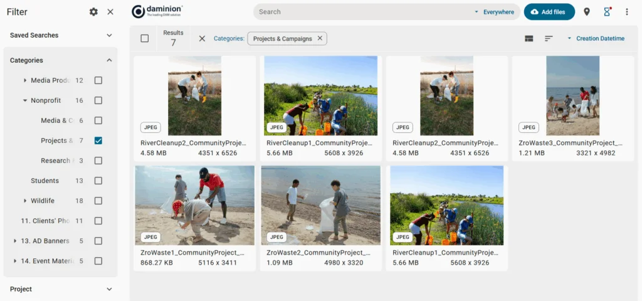This screenshot has width=642, height=301.
Task: Open the Everywhere search scope dropdown
Action: click(494, 12)
